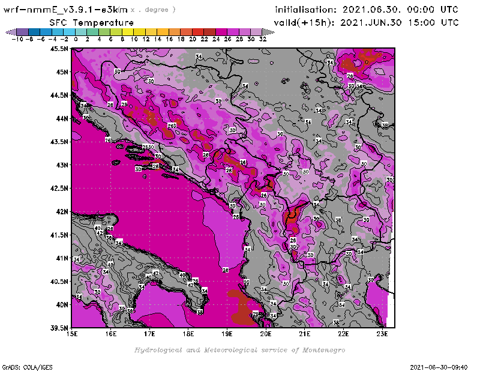Click the purple -10 to -8 colorbar segment
This screenshot has height=371, width=480.
click(x=23, y=32)
